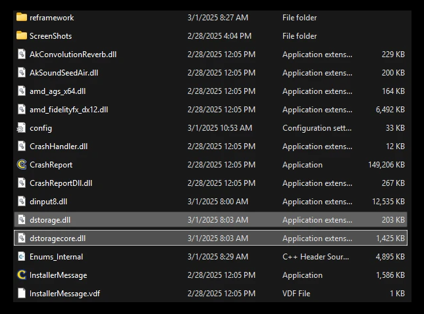Click the CrashReportDll.dll file name
Screen dimensions: 424x314
coord(61,183)
